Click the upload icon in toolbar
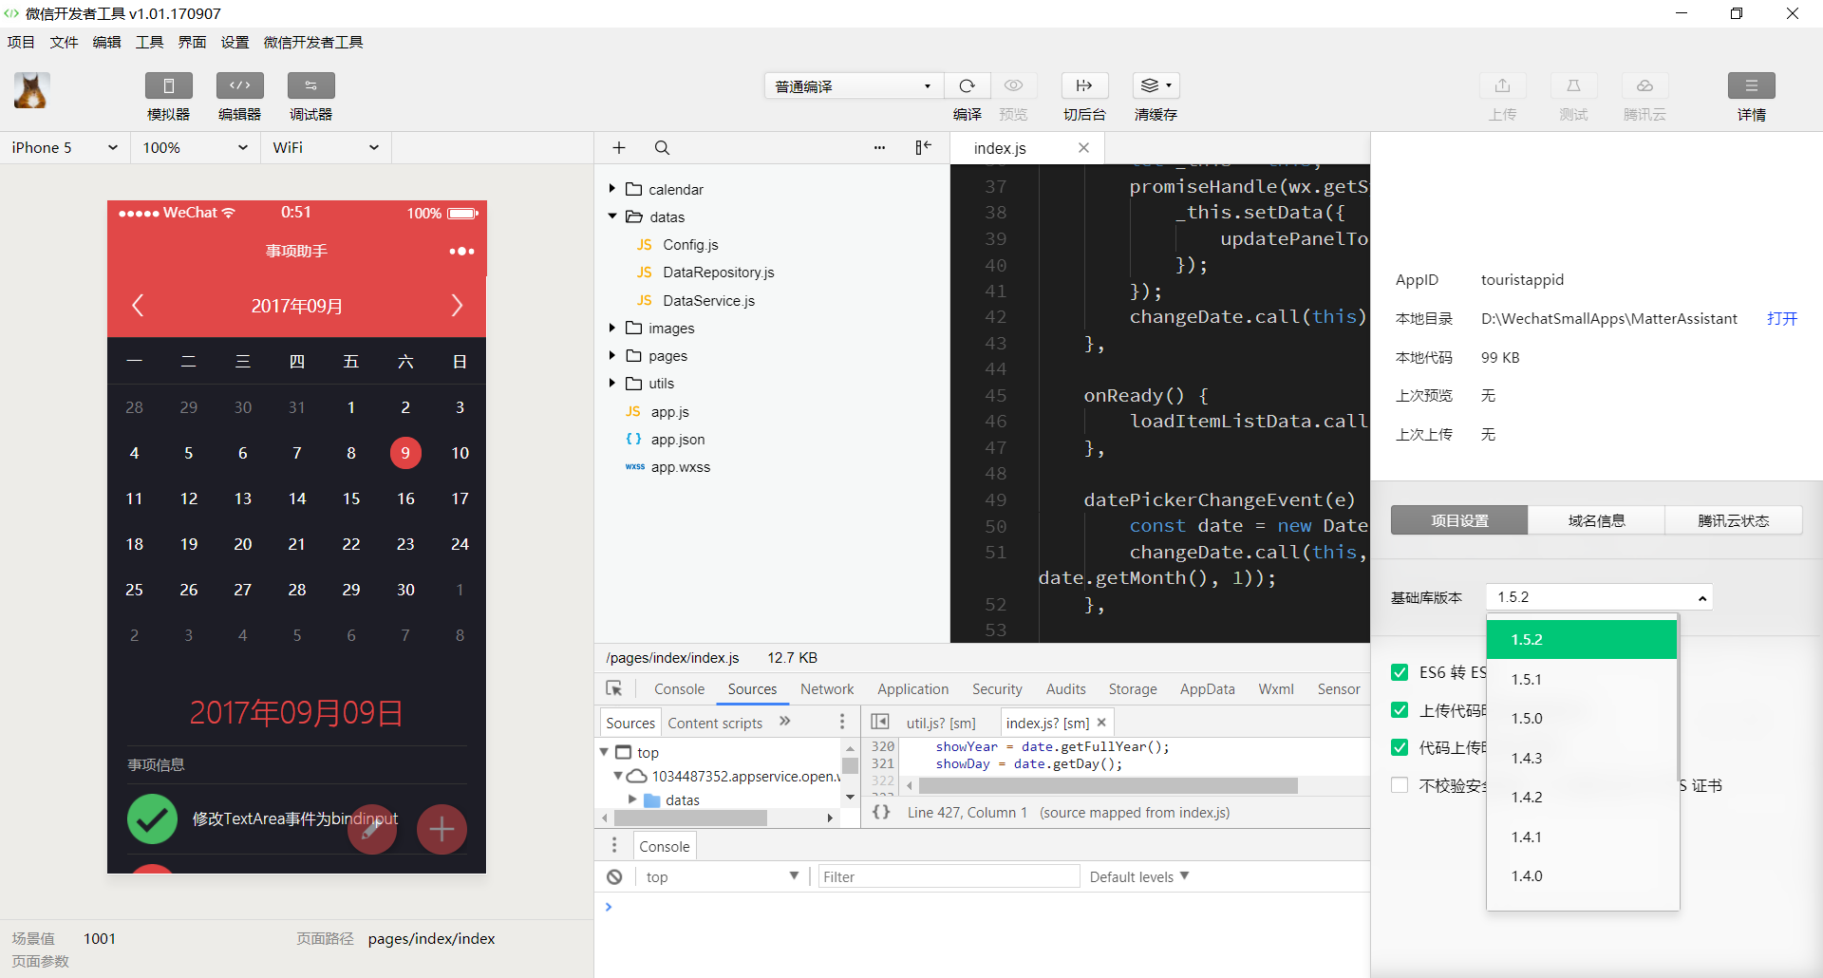This screenshot has width=1823, height=978. point(1502,85)
